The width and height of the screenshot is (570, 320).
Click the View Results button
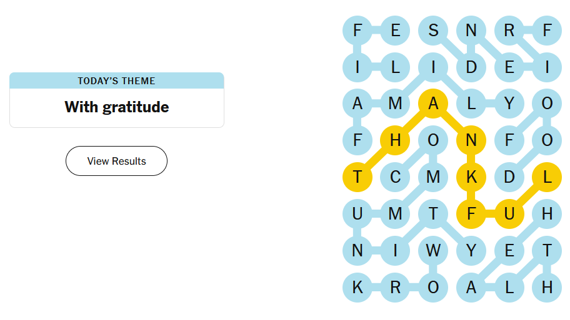116,161
